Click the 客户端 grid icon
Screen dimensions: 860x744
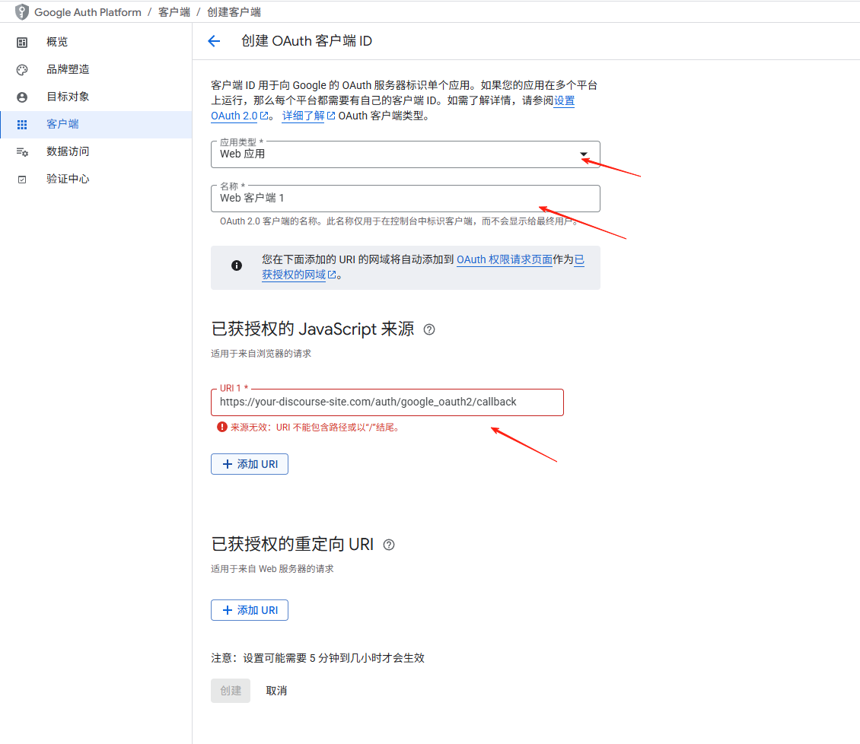click(22, 125)
